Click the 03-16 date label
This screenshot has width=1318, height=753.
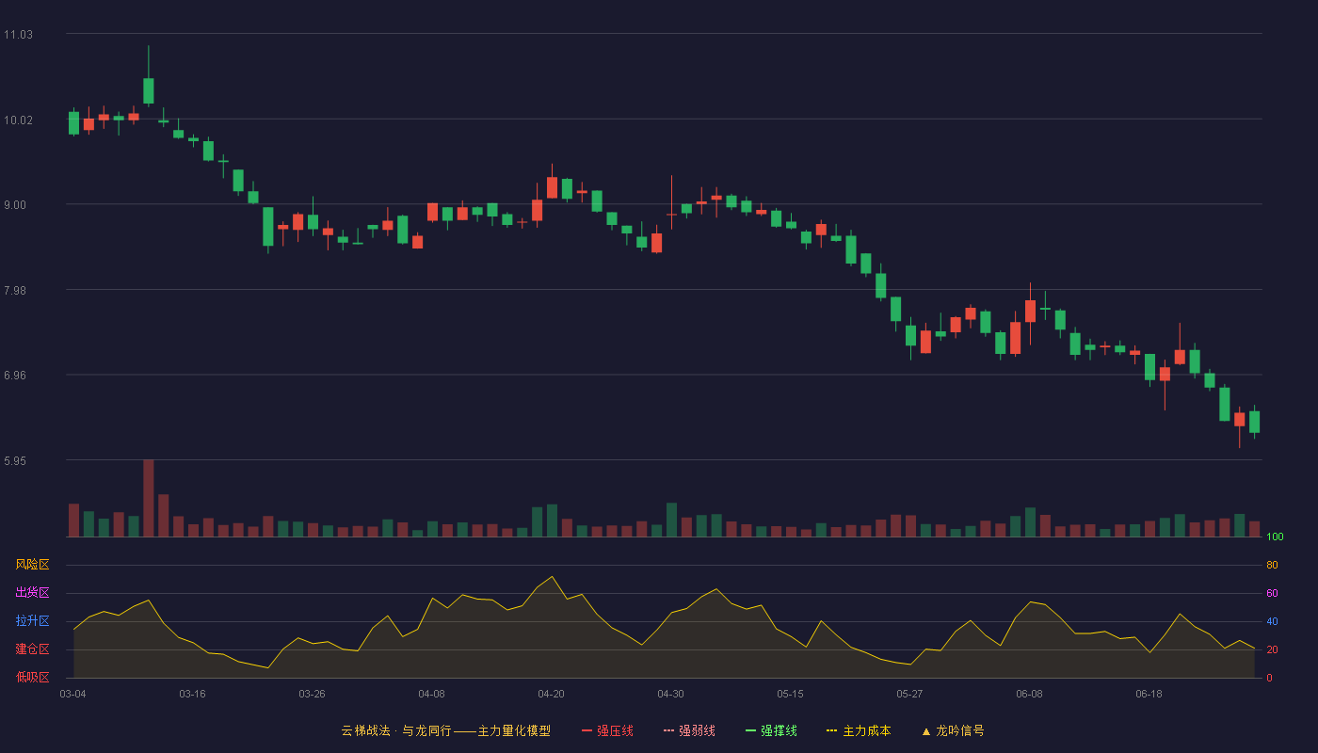192,694
